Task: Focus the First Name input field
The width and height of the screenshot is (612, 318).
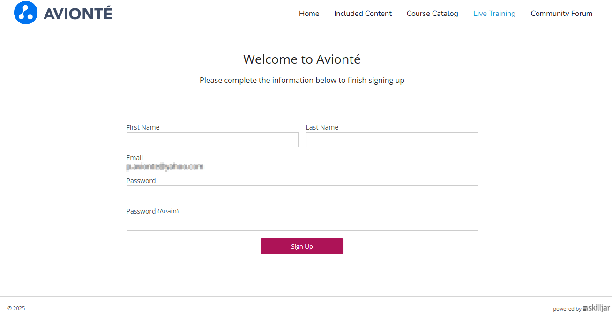Action: 212,140
